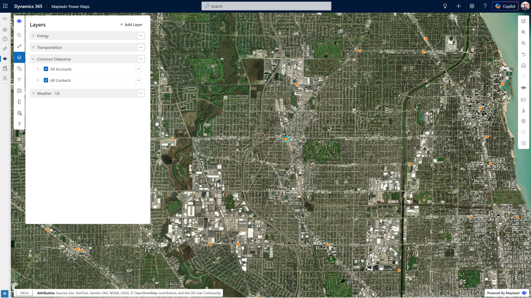
Task: Expand the Weather - US group
Action: (x=33, y=93)
